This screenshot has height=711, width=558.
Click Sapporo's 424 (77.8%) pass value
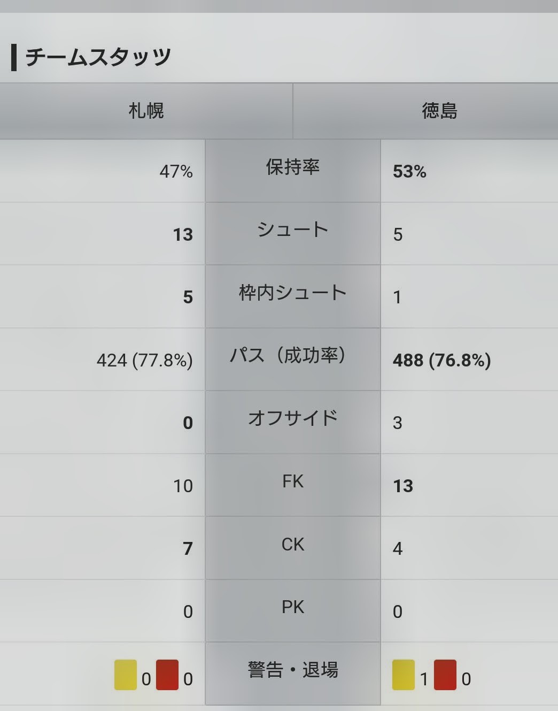point(144,361)
